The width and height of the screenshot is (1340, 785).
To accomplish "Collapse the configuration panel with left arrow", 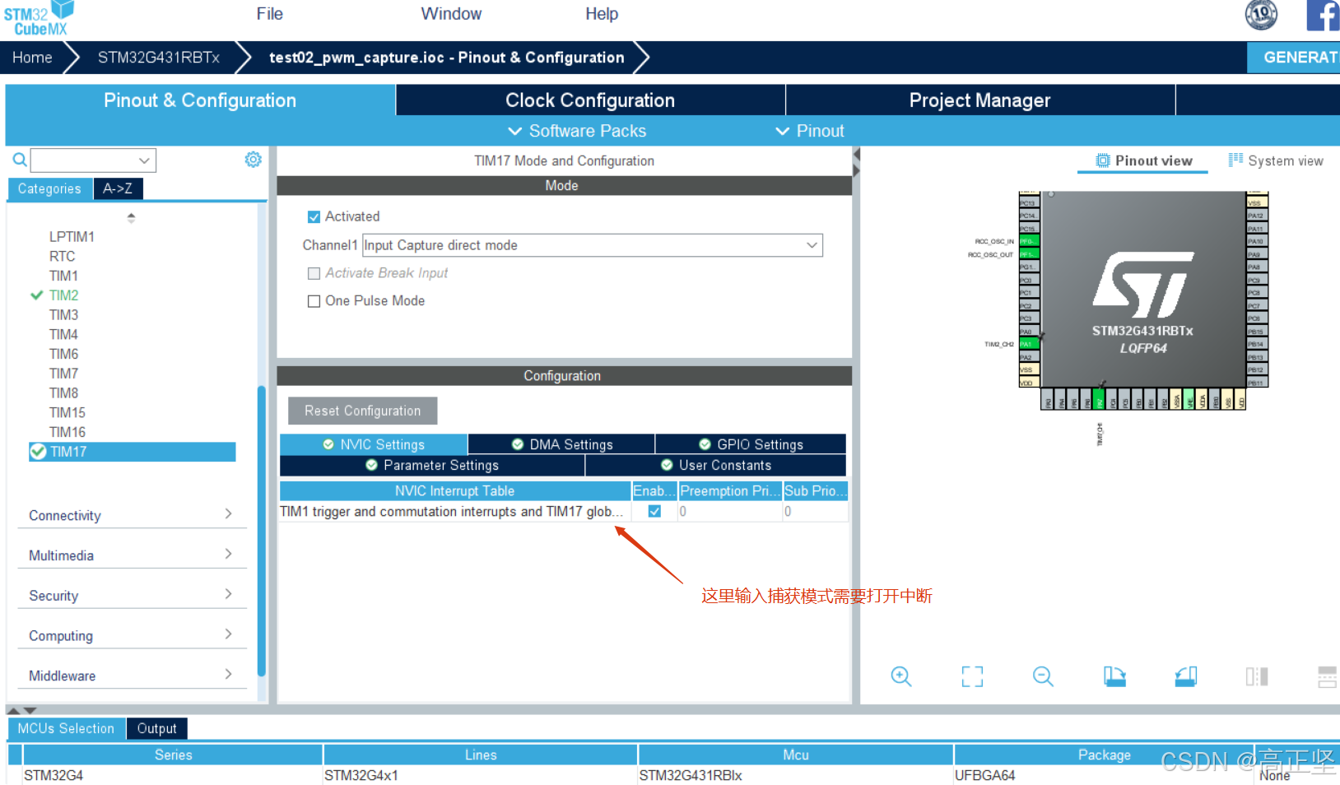I will pos(856,154).
